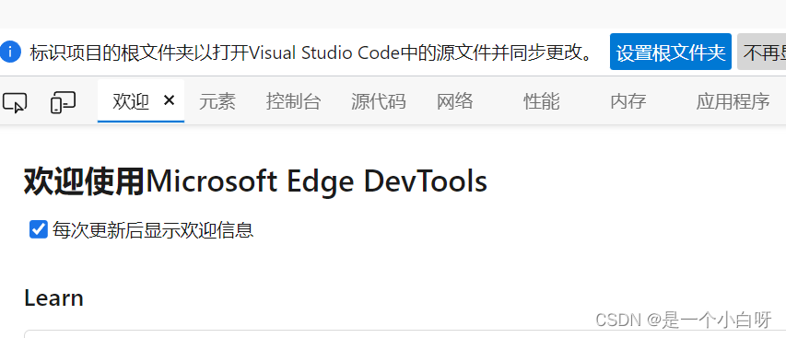This screenshot has width=786, height=338.
Task: Select the 网络 tab
Action: pos(454,101)
